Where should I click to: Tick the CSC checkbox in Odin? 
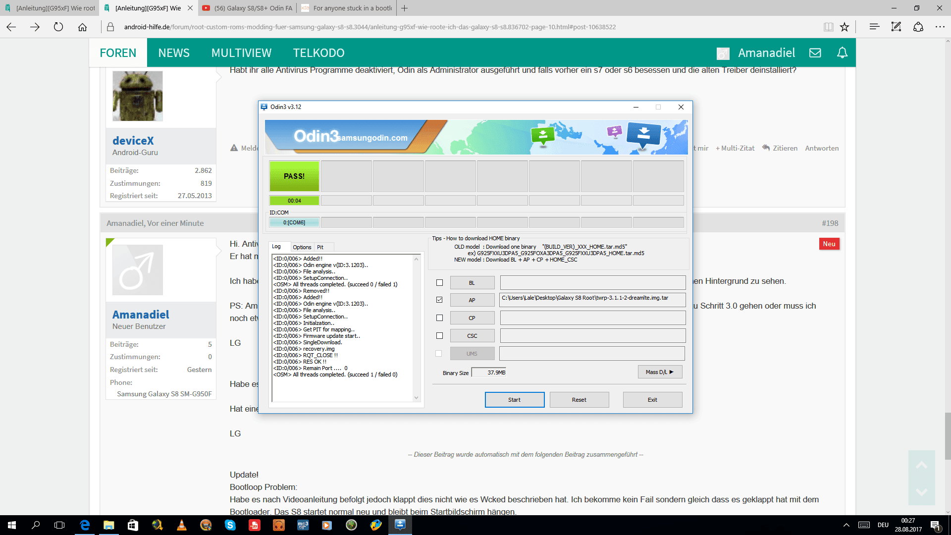point(439,335)
